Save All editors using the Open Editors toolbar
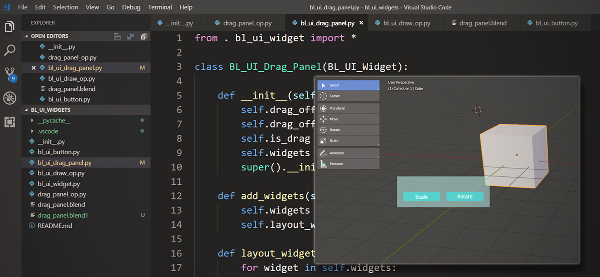This screenshot has height=277, width=600. click(131, 36)
